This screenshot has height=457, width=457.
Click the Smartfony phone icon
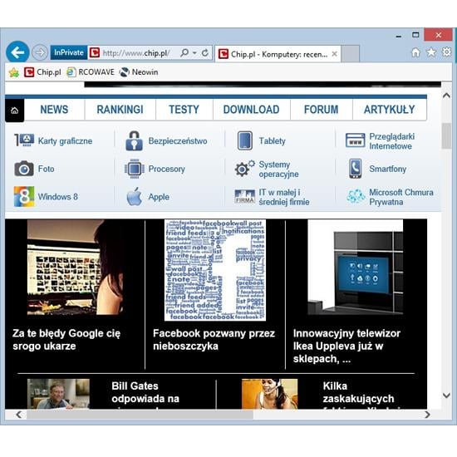click(356, 169)
